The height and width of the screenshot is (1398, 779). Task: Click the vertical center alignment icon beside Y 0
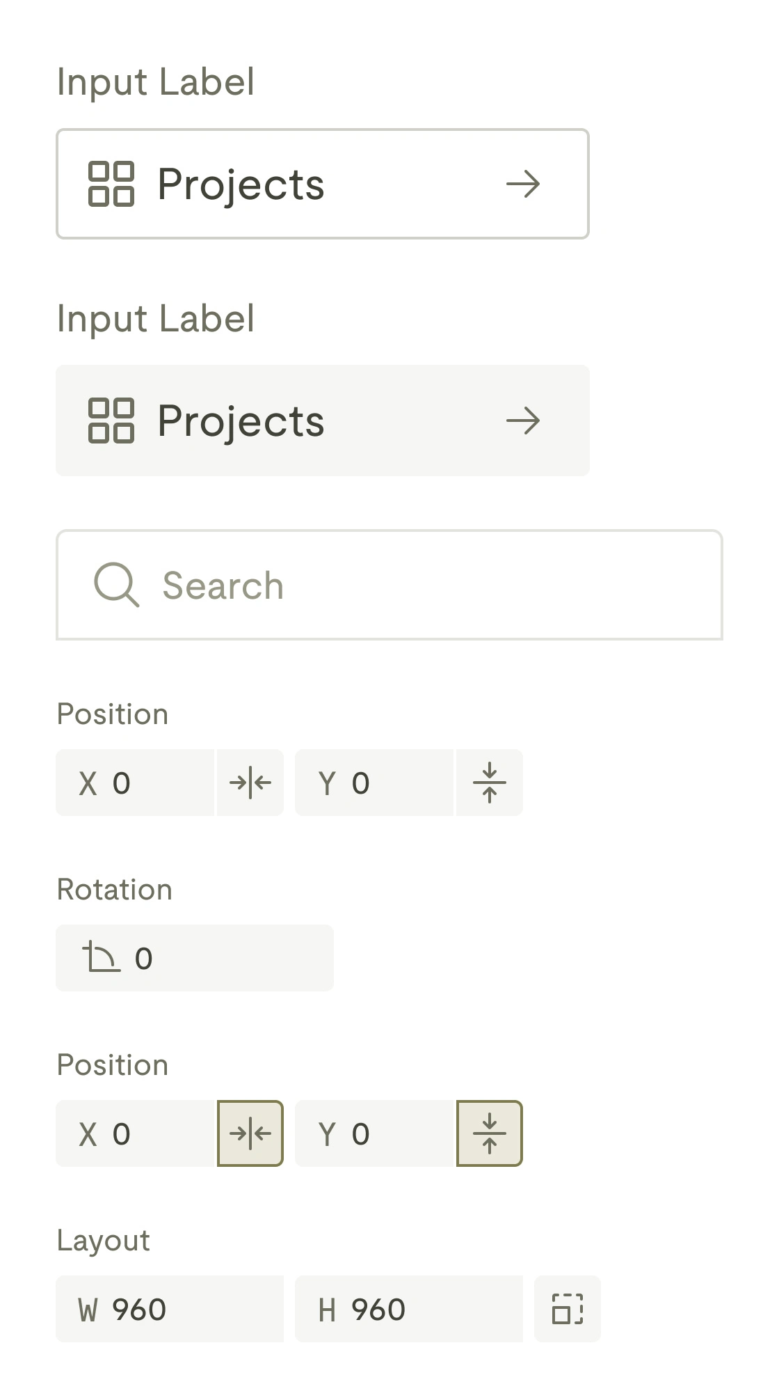click(489, 783)
